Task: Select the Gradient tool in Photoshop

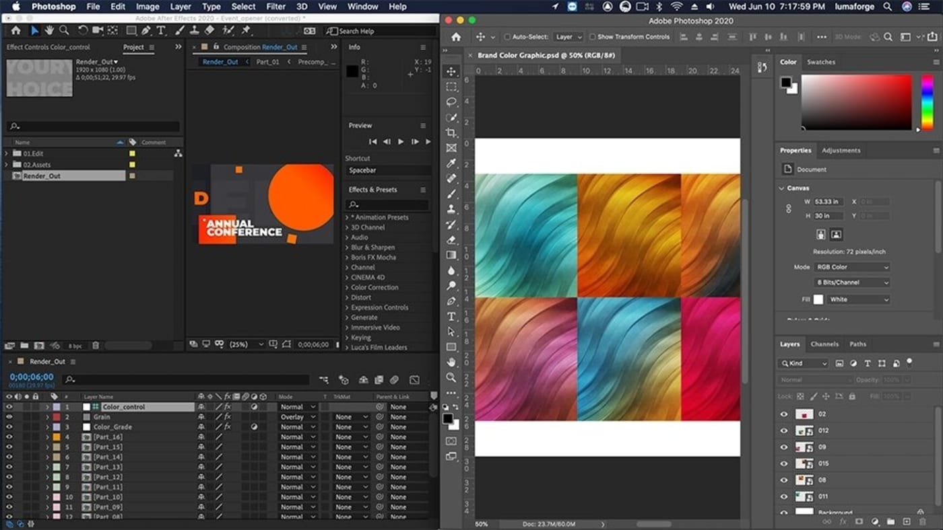Action: pyautogui.click(x=451, y=255)
